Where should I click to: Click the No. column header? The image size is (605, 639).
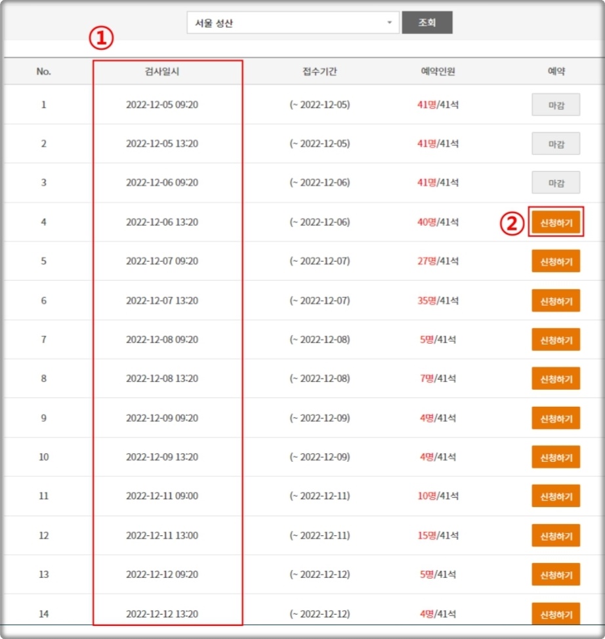point(43,72)
